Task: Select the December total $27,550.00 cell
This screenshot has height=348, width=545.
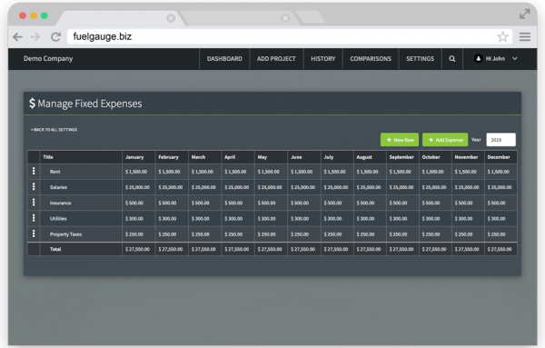Action: [x=500, y=249]
